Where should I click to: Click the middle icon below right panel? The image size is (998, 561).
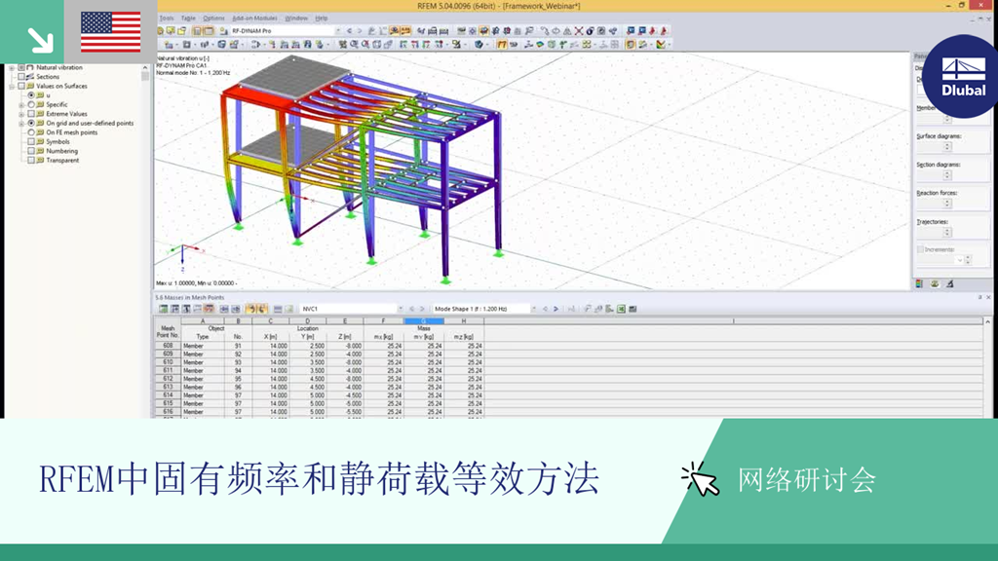935,283
